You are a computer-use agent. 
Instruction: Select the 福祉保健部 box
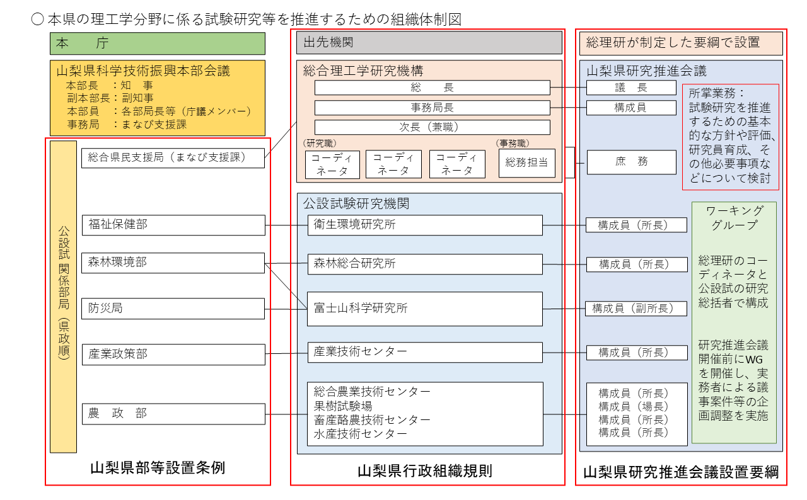[x=173, y=225]
